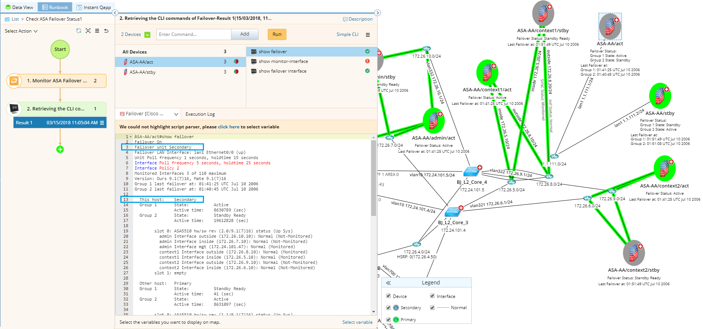The image size is (703, 329).
Task: Open the list menu icon next to the undo arrow
Action: click(x=97, y=31)
